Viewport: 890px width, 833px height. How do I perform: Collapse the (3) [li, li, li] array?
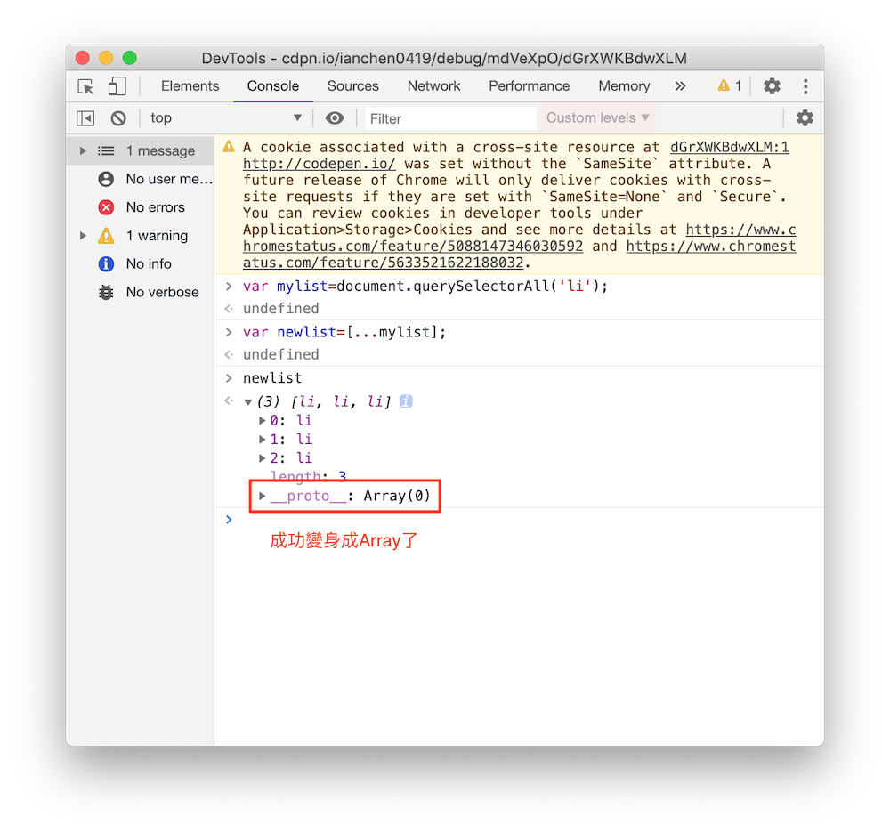248,401
